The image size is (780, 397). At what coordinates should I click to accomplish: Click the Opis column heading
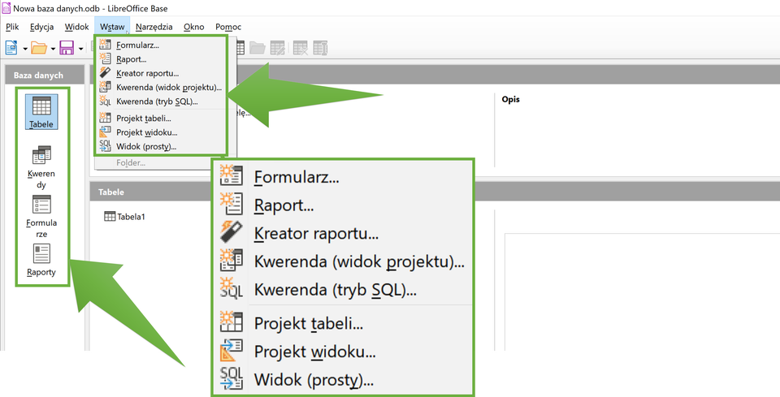[x=510, y=99]
